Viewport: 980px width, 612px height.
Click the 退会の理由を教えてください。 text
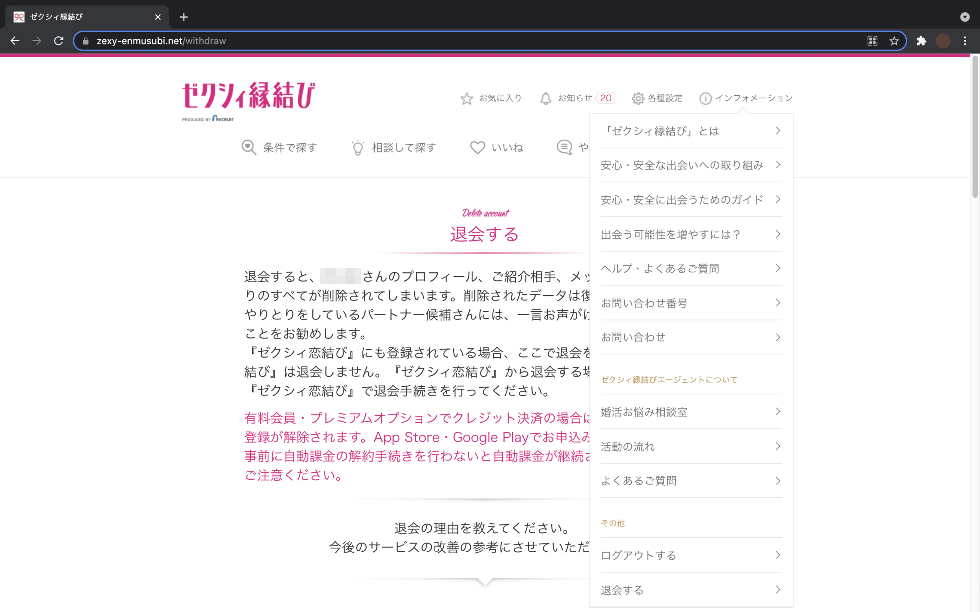482,528
